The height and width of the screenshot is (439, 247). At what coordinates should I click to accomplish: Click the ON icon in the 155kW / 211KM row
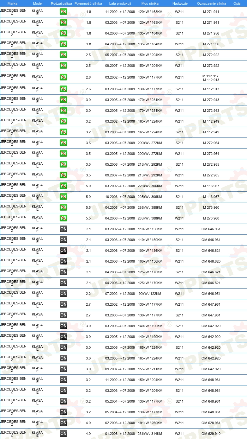(x=63, y=369)
